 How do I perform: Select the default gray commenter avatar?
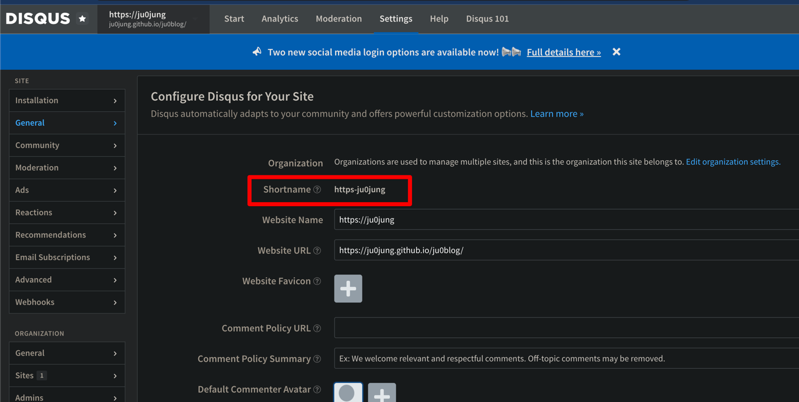[348, 393]
